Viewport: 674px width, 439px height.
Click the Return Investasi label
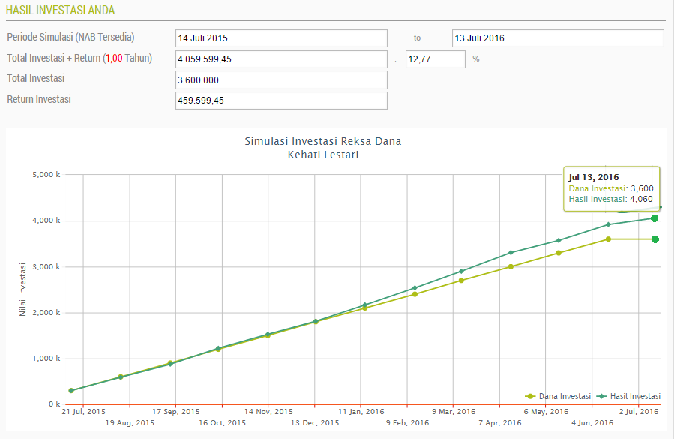tap(39, 99)
